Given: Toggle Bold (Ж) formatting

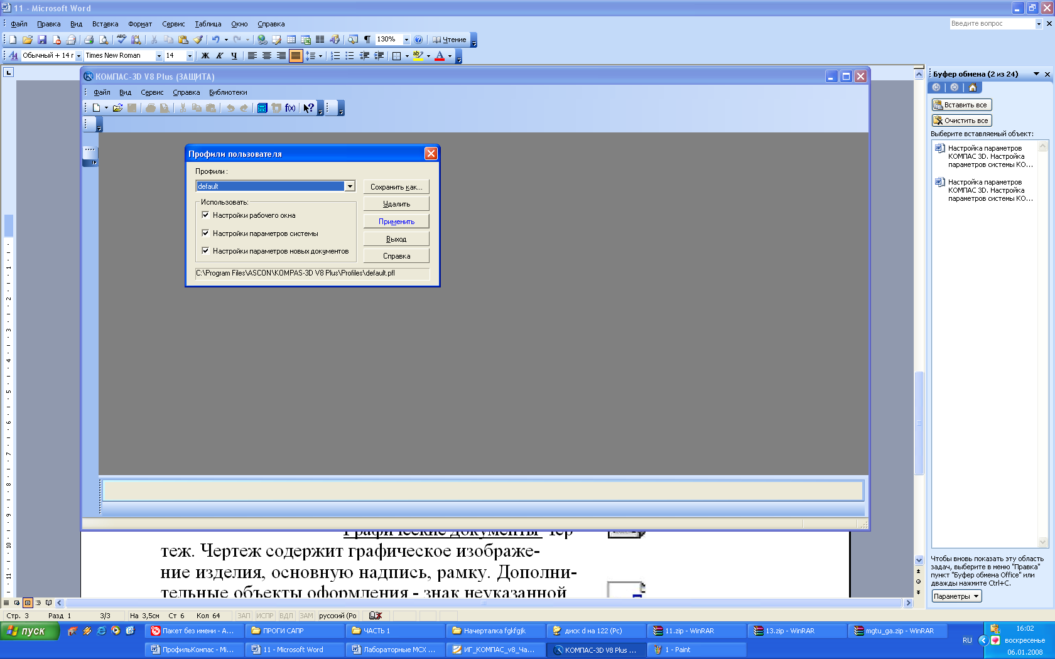Looking at the screenshot, I should [205, 56].
